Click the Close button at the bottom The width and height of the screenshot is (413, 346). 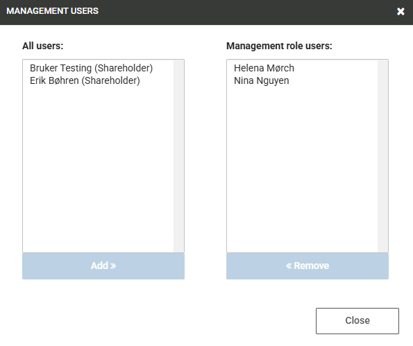357,321
